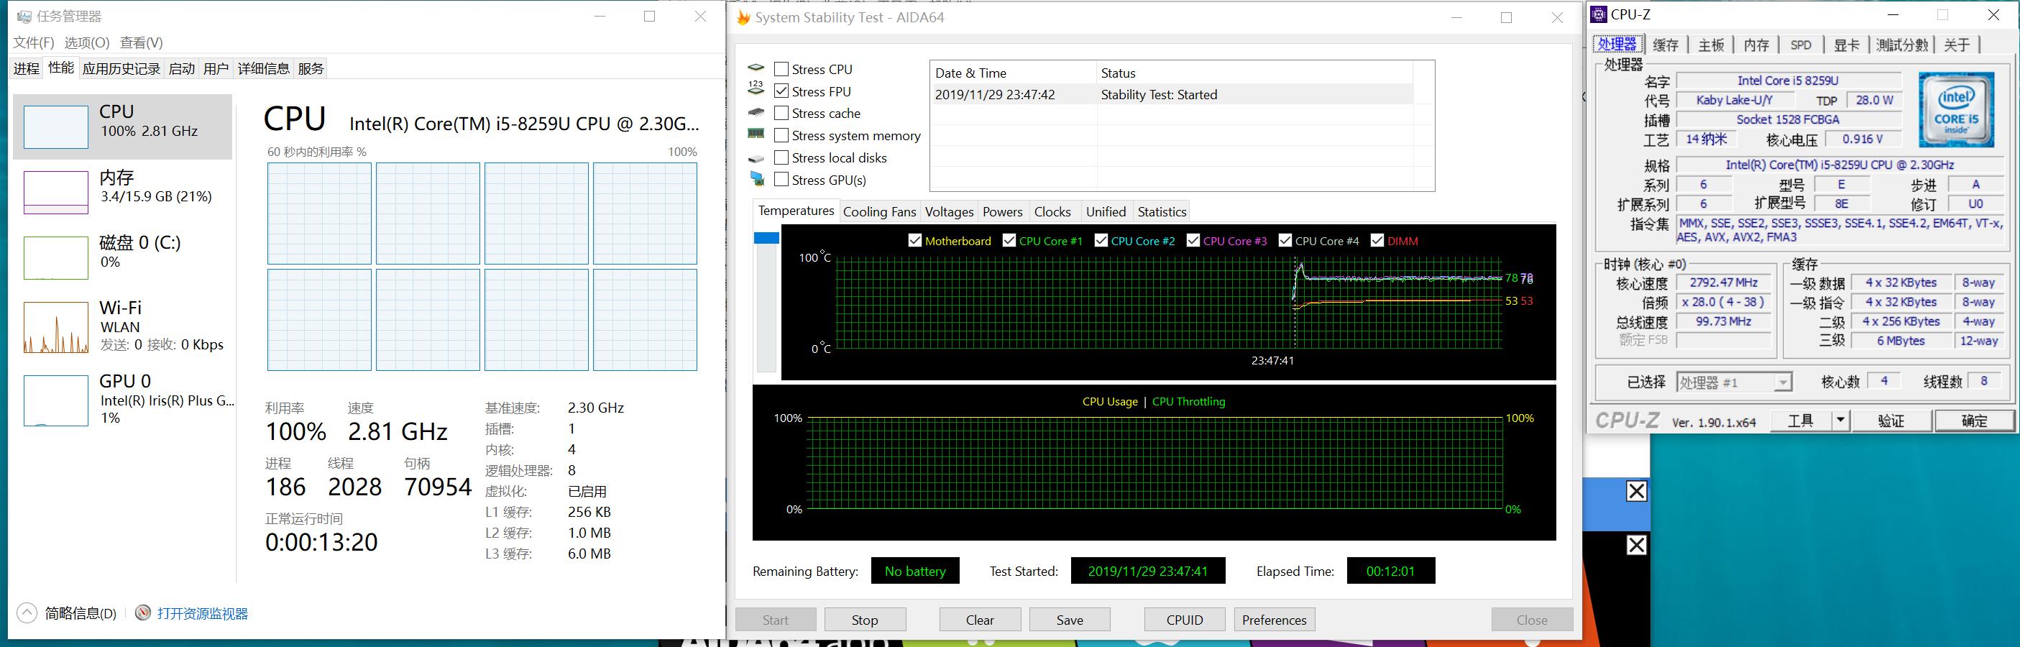Select the 内存 memory graph thumbnail

(55, 192)
